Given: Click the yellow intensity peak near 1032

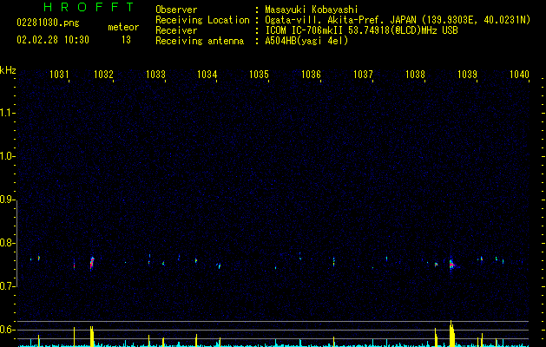Looking at the screenshot, I should coord(92,337).
